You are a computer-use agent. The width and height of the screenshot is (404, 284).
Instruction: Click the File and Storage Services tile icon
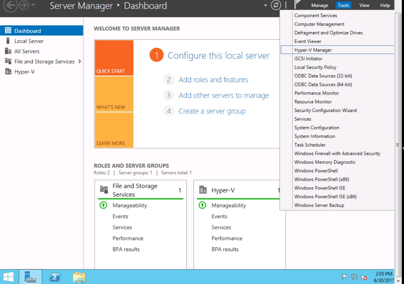point(104,189)
